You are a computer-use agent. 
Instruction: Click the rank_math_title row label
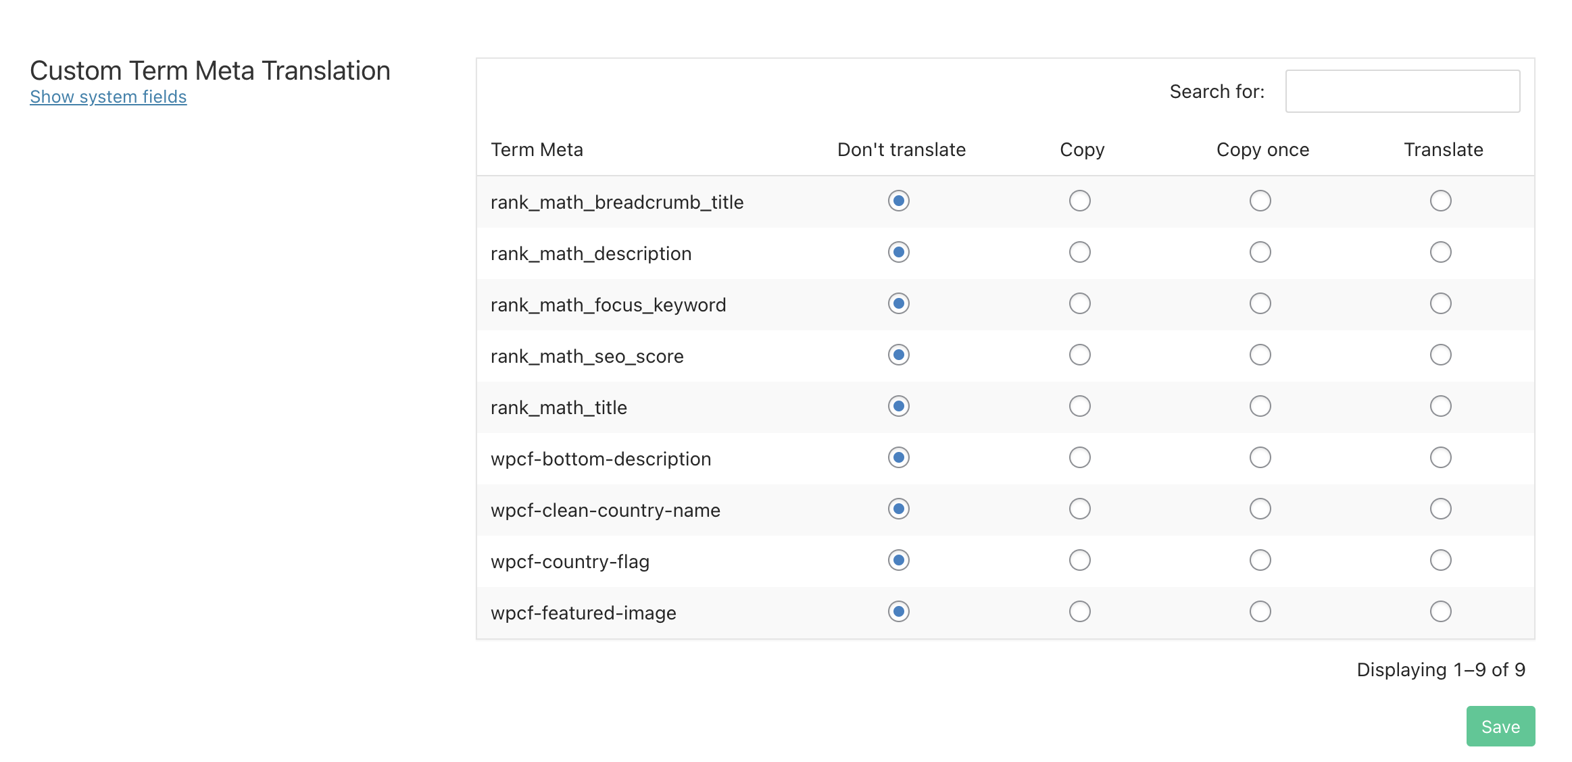coord(559,407)
